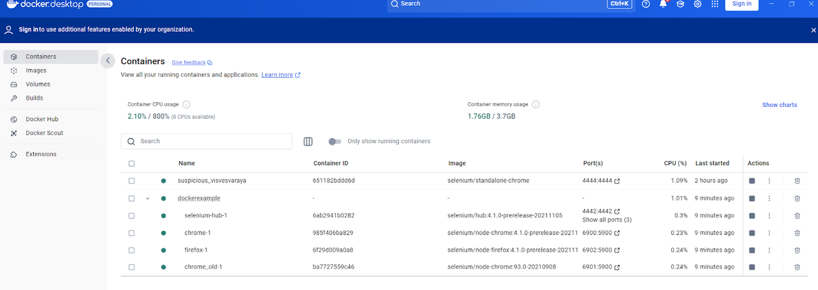Click the memory usage info icon

536,105
